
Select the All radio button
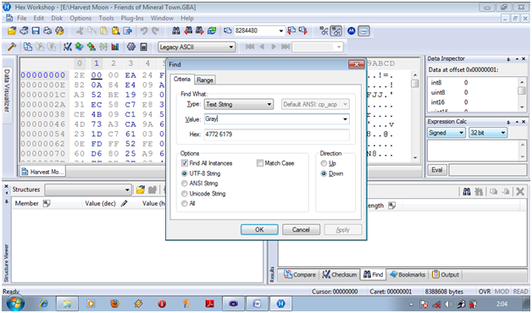tap(184, 204)
